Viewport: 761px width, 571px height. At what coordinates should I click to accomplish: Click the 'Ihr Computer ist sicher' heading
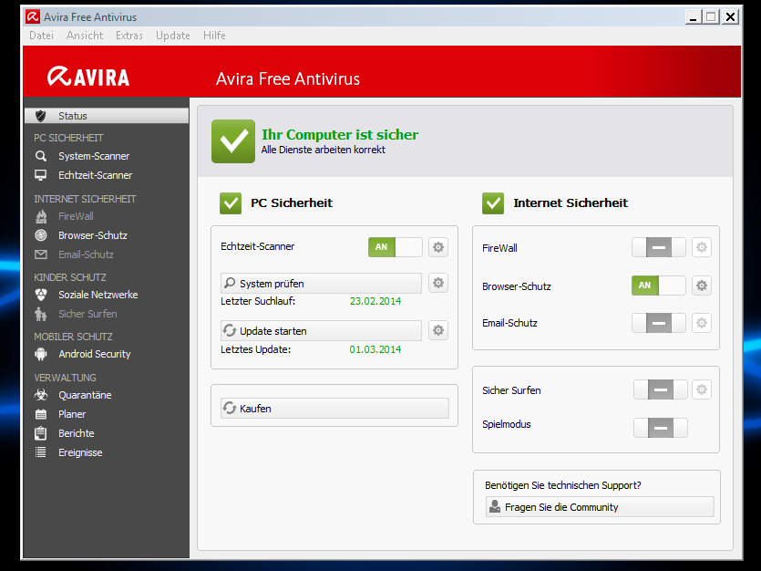point(340,134)
